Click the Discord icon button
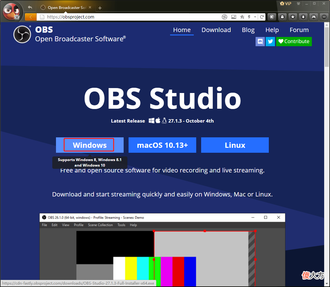330x287 pixels. [260, 42]
